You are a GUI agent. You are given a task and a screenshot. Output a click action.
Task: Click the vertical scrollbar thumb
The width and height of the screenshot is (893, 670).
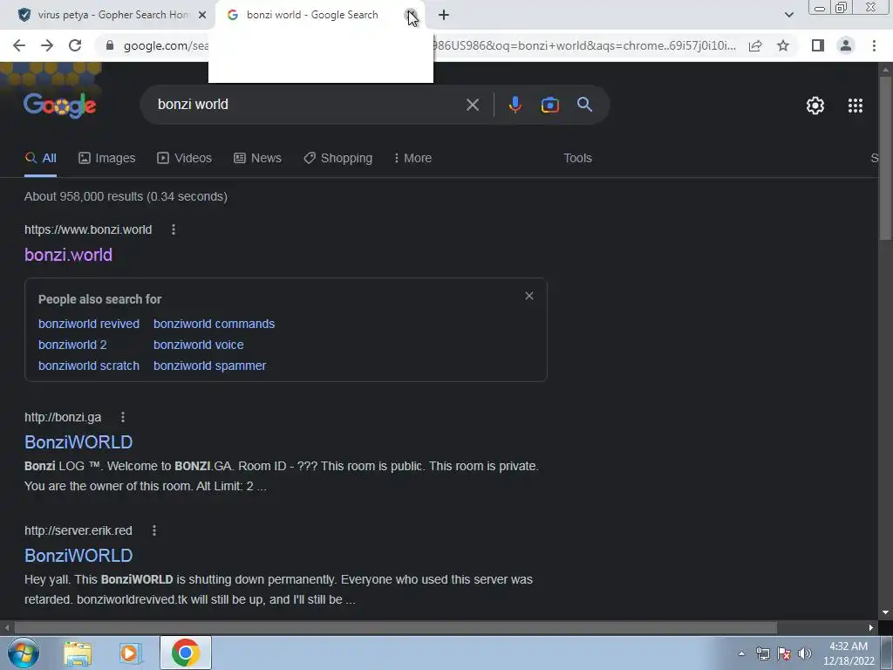(885, 157)
